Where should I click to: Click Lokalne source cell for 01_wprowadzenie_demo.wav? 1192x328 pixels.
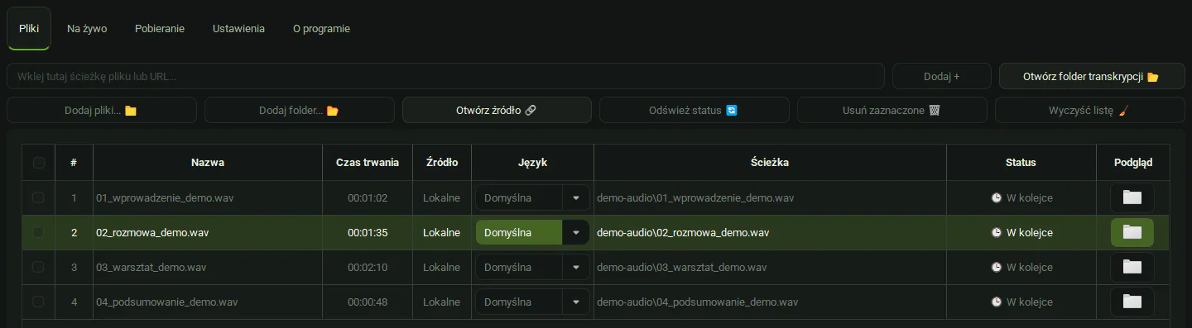click(x=441, y=198)
